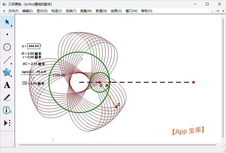Expand the Polygon tool variants triangle
Viewport: 226px width, 153px height.
pyautogui.click(x=11, y=76)
